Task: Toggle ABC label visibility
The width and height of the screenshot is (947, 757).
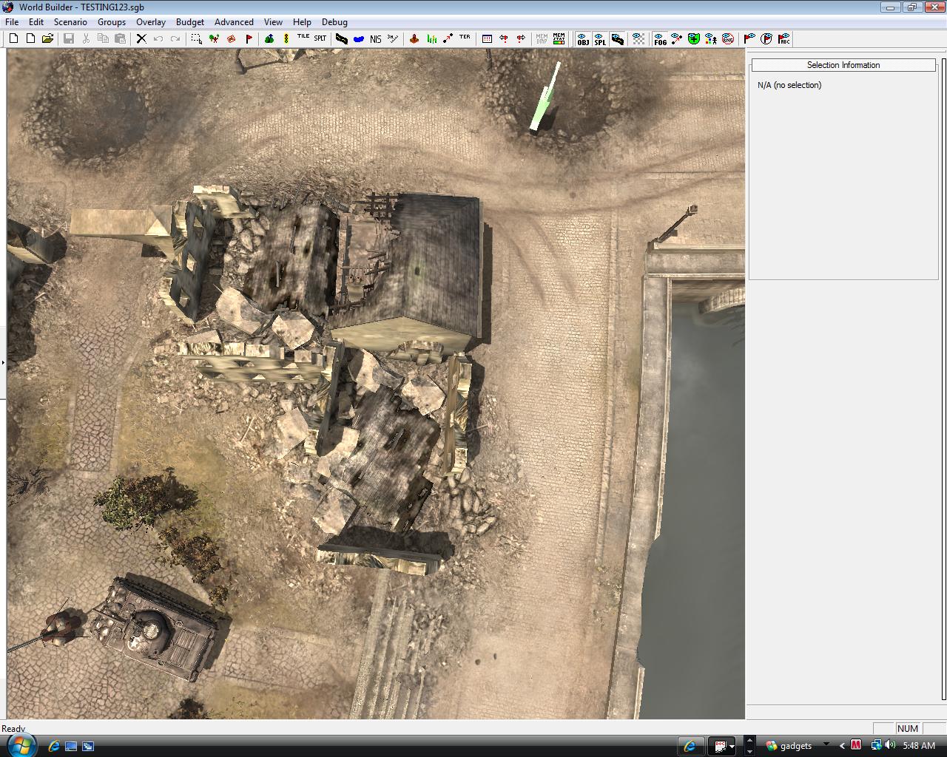Action: 783,38
